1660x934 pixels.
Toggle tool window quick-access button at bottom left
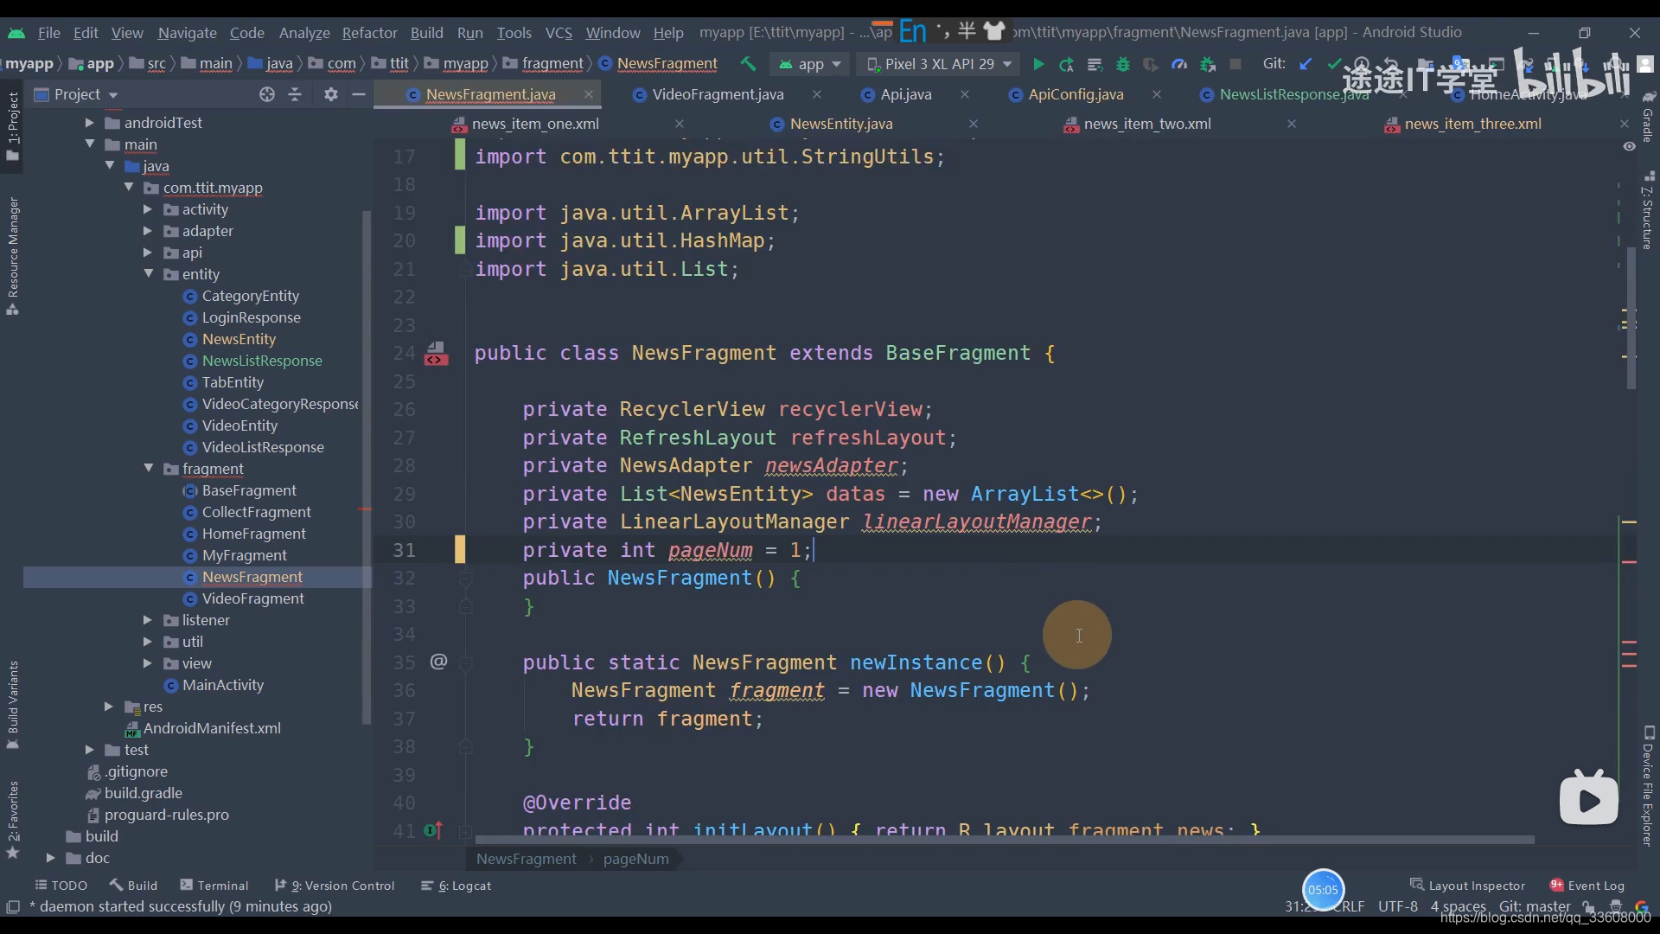(x=13, y=906)
